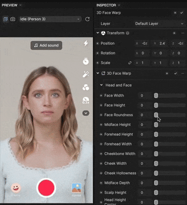Toggle Scale proportional link icon
The height and width of the screenshot is (205, 187).
coord(130,63)
